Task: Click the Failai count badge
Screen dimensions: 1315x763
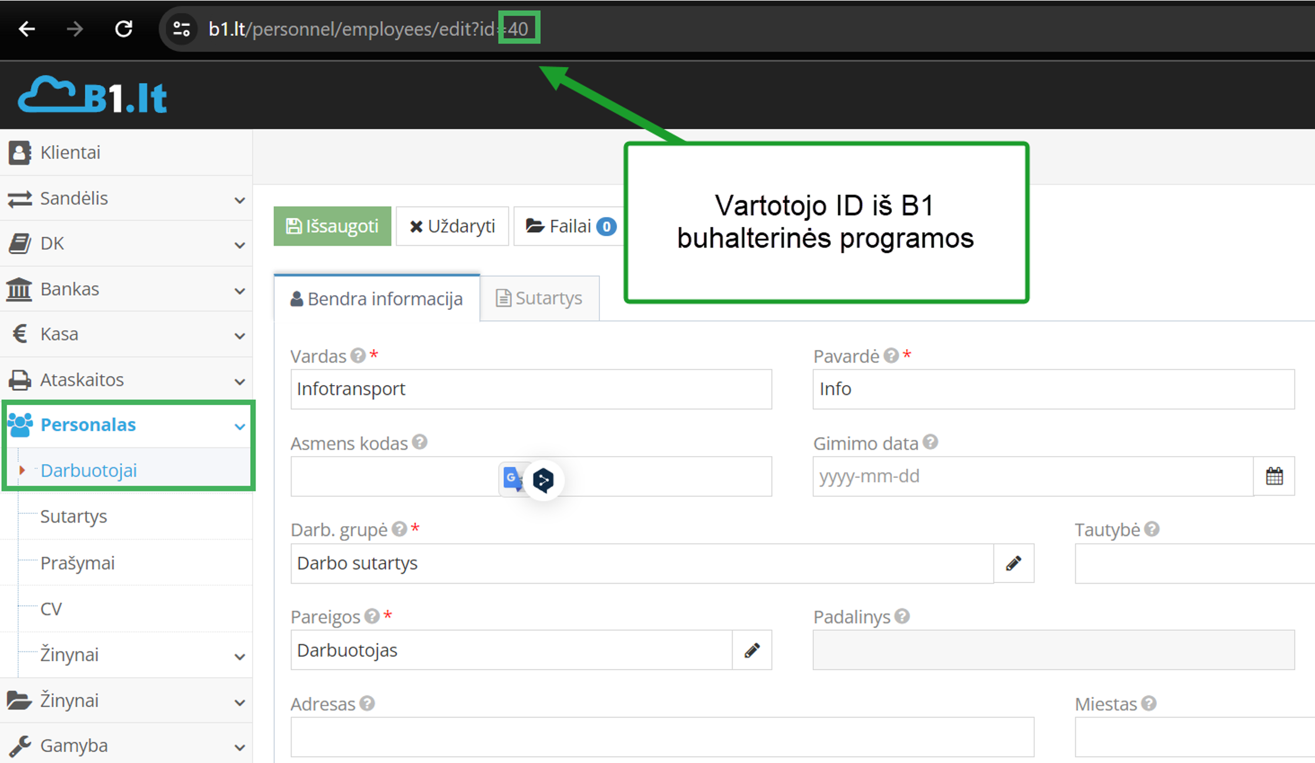Action: [x=606, y=227]
